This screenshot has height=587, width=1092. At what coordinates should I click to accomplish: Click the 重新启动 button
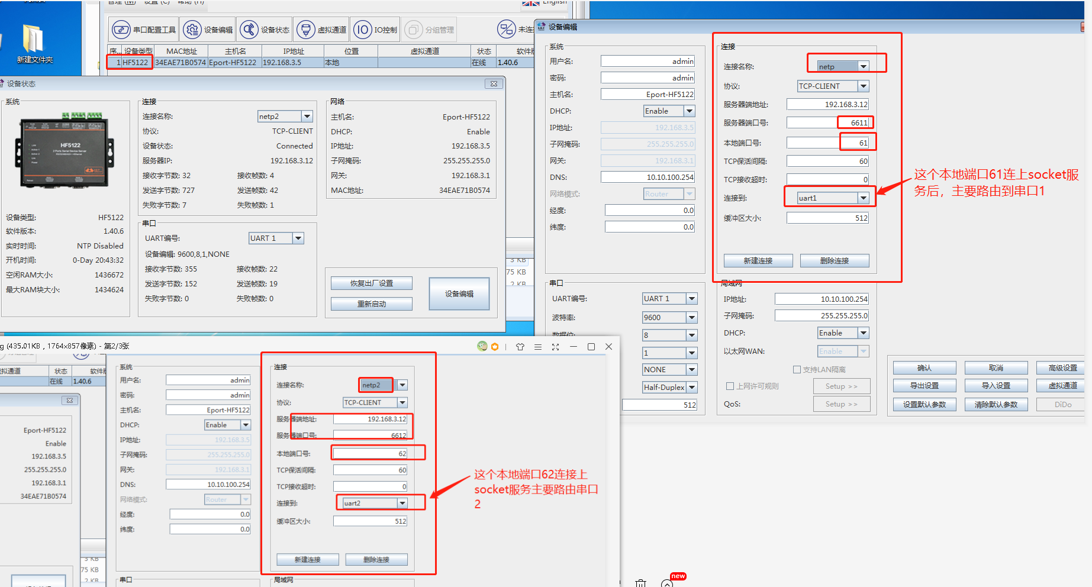pos(372,304)
